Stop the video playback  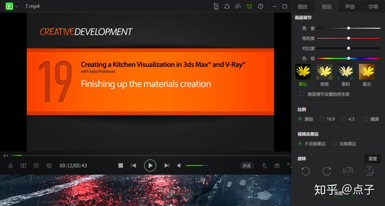(x=121, y=166)
